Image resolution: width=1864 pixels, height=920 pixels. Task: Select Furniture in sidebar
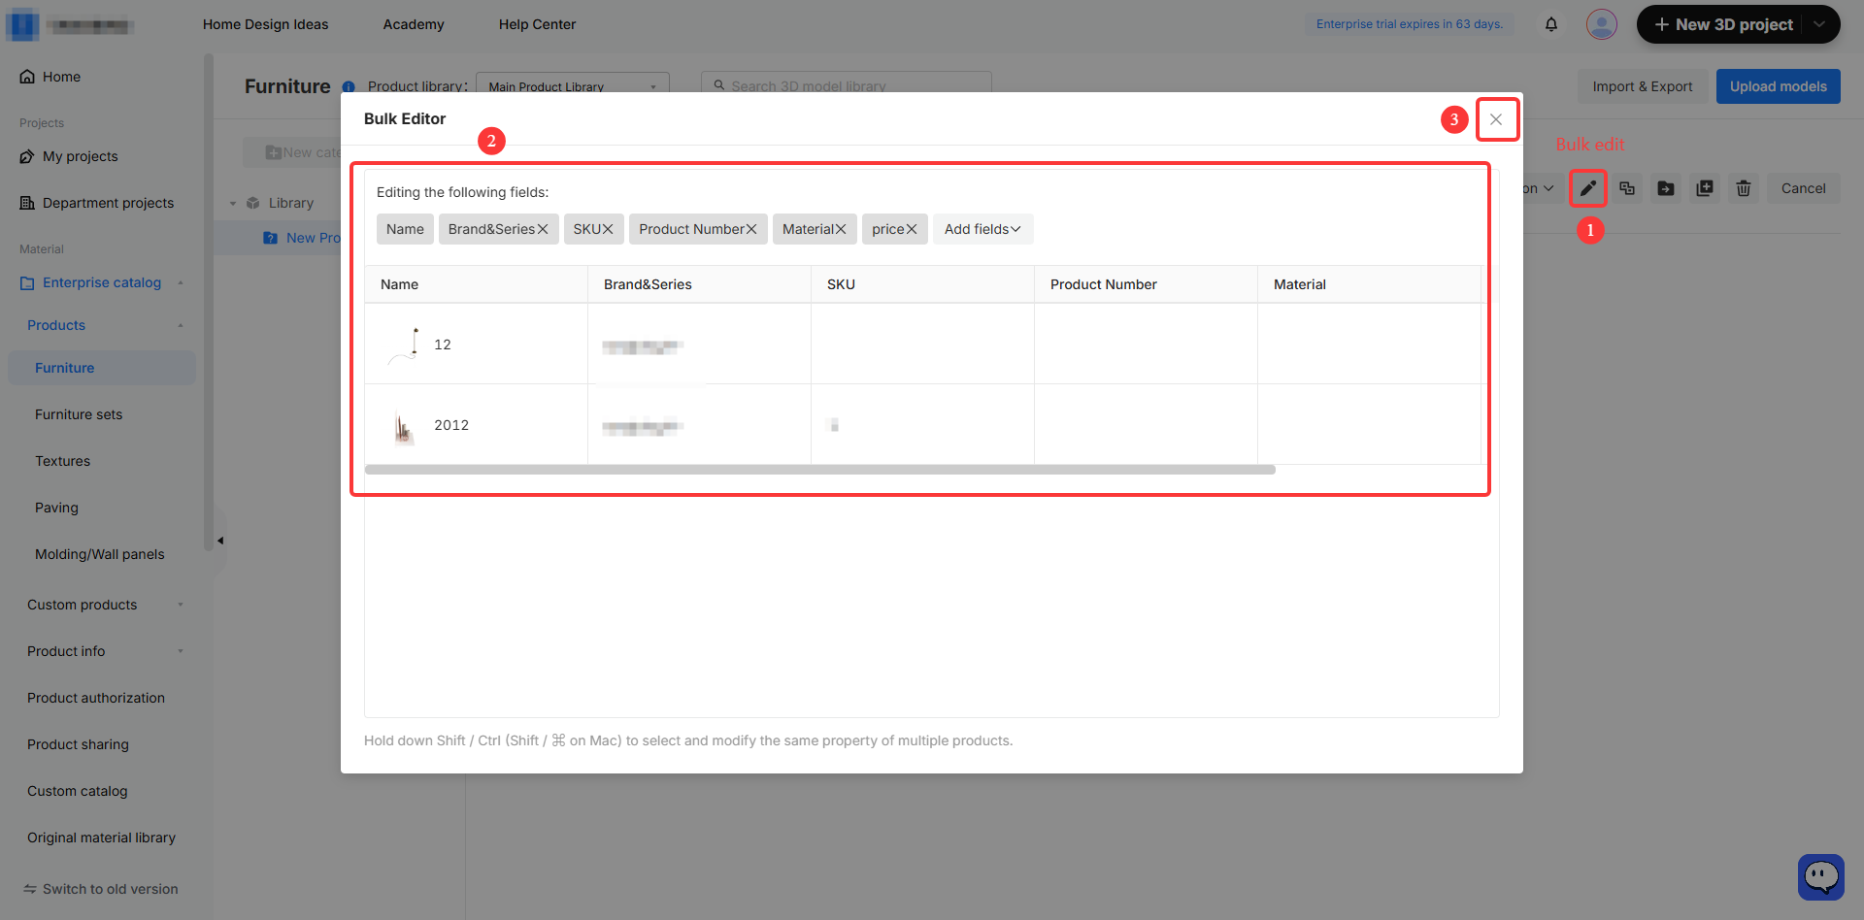pyautogui.click(x=102, y=368)
